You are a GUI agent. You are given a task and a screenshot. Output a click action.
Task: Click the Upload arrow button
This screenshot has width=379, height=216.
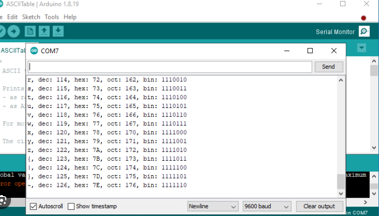click(13, 31)
